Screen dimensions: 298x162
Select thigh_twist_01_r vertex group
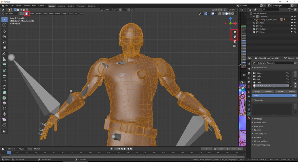263,86
